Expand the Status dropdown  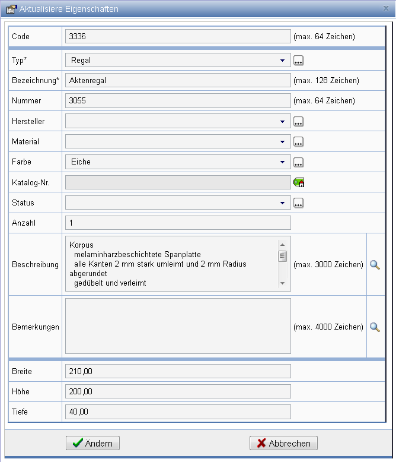[x=282, y=203]
